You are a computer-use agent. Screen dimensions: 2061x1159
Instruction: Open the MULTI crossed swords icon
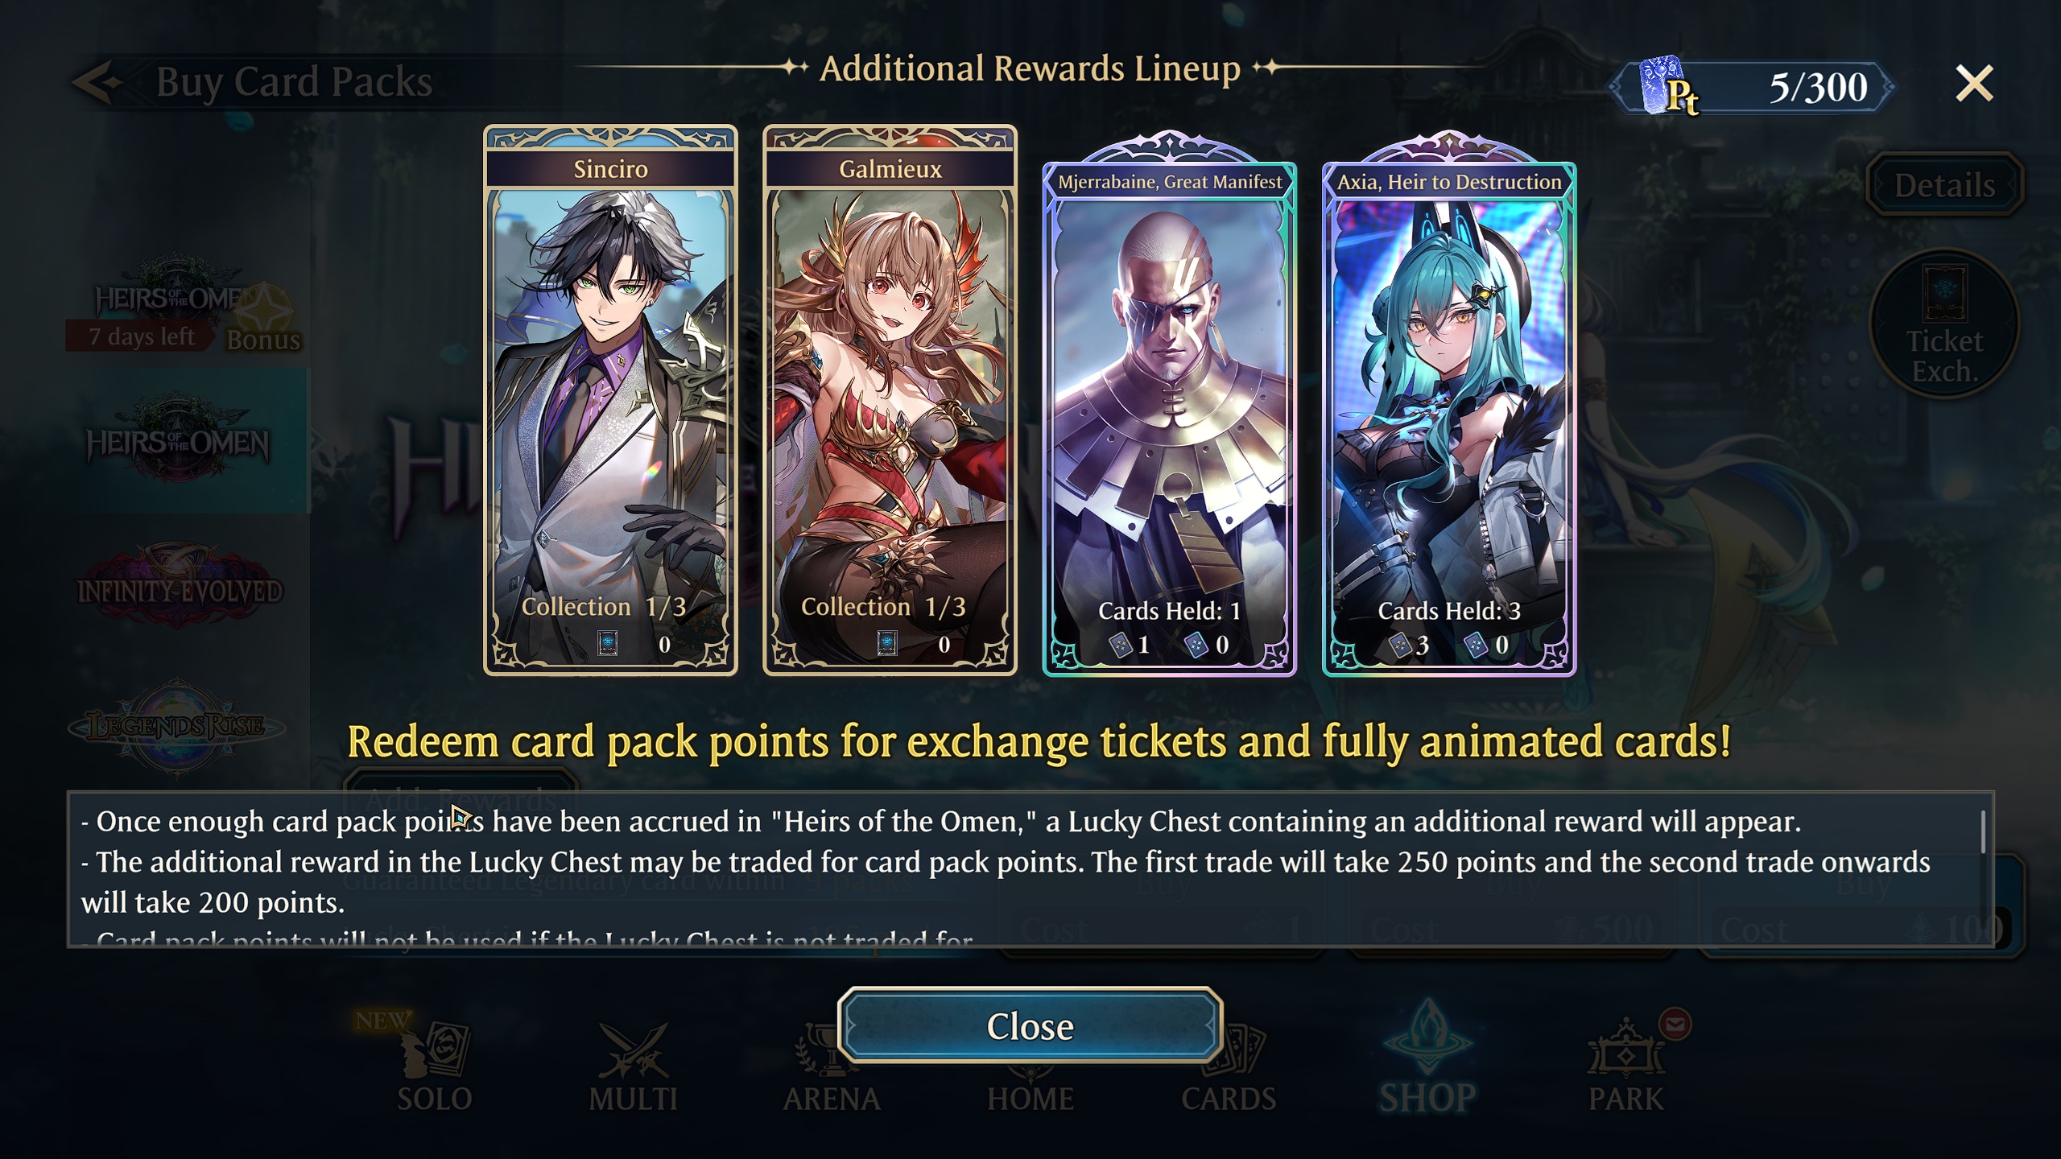634,1066
